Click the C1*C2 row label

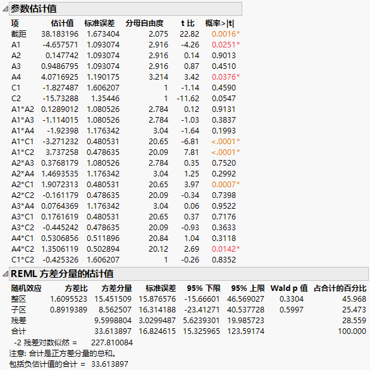(x=23, y=260)
